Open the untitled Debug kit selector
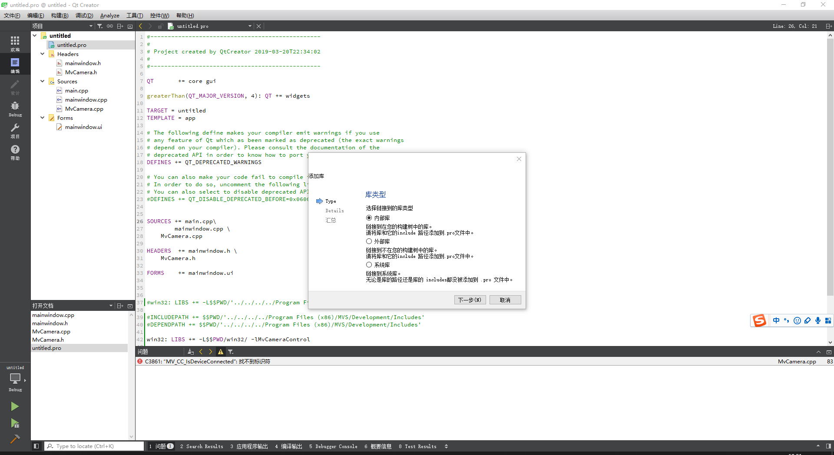 pyautogui.click(x=15, y=379)
